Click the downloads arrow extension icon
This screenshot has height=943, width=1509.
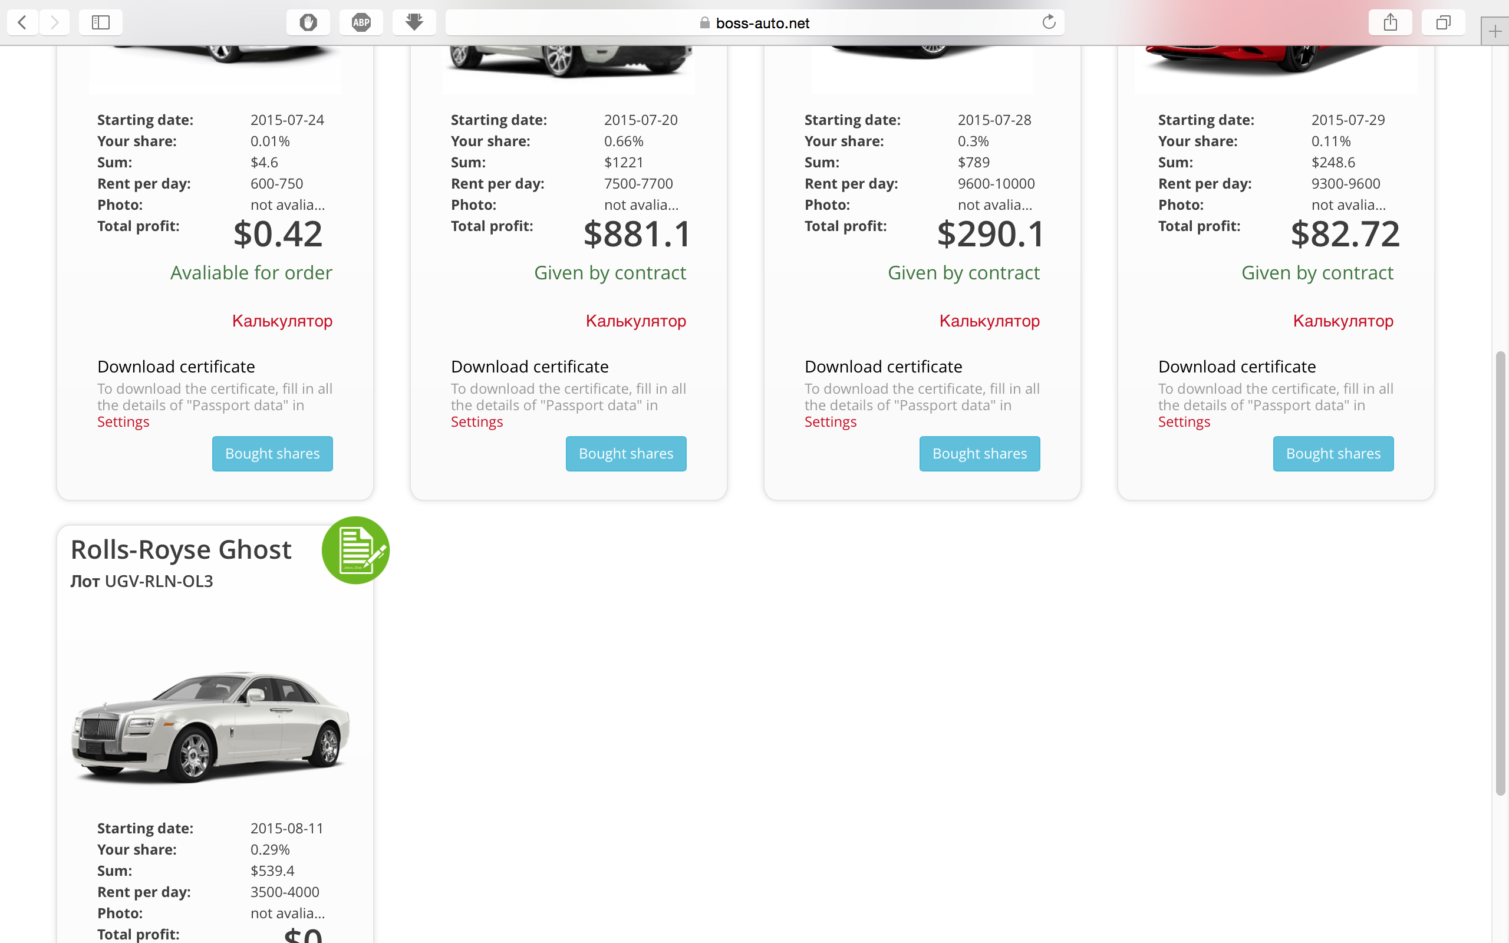click(x=414, y=23)
